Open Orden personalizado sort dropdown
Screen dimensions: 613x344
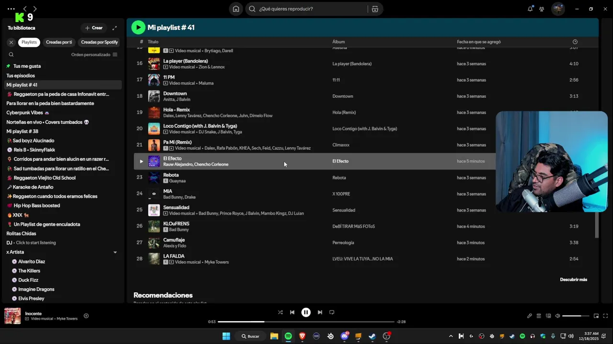tap(94, 54)
